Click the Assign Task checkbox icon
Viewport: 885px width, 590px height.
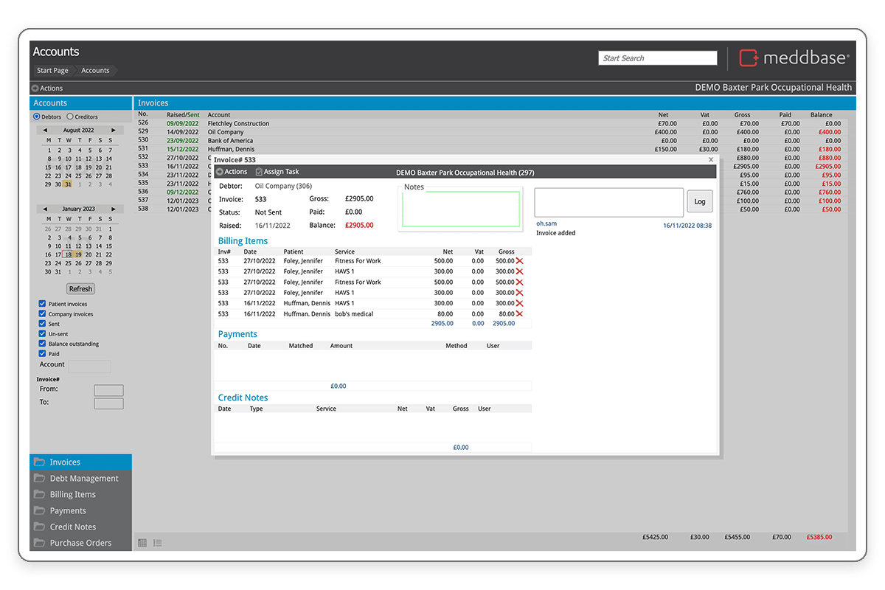259,172
